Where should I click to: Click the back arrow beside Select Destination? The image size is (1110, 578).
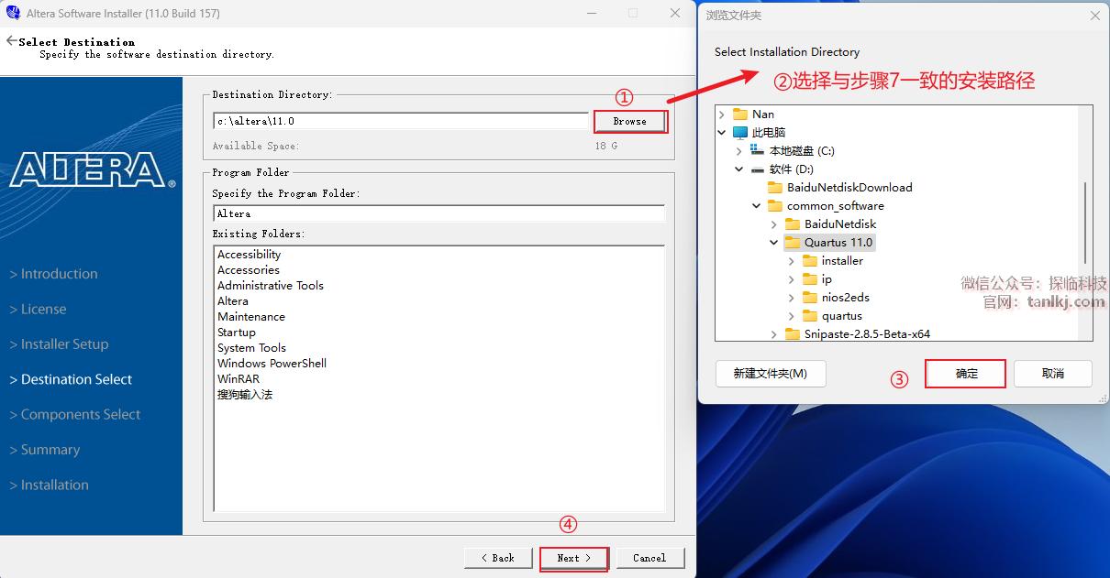tap(11, 41)
